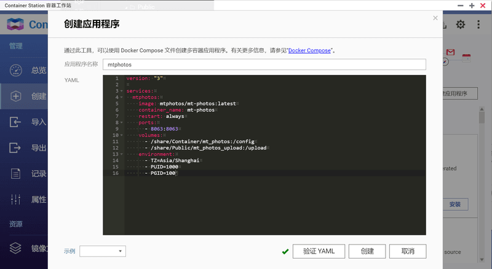
Task: Open the Logs (记录) document icon
Action: (16, 173)
